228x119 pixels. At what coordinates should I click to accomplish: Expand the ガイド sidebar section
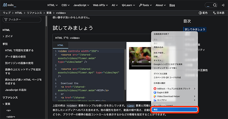click(x=8, y=36)
